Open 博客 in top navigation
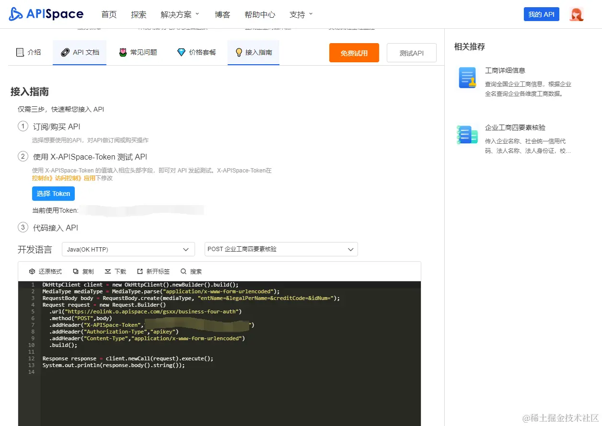The height and width of the screenshot is (426, 602). (222, 14)
